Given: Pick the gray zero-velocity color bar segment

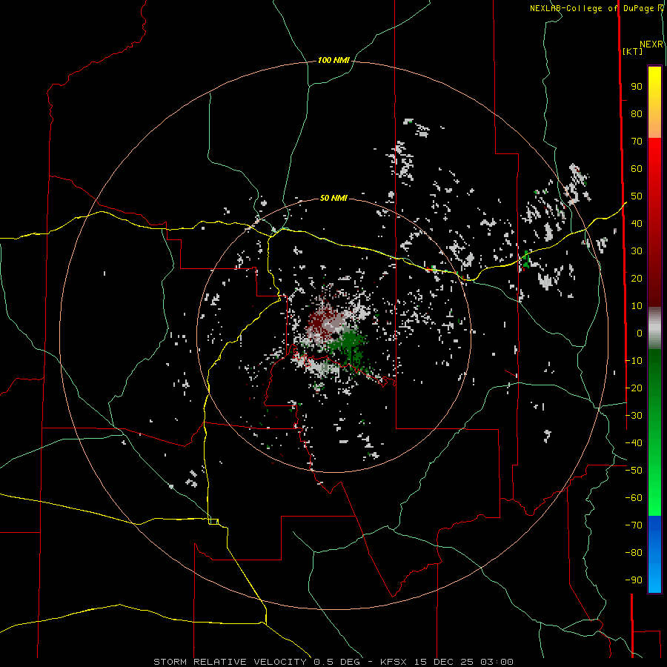Looking at the screenshot, I should click(654, 328).
